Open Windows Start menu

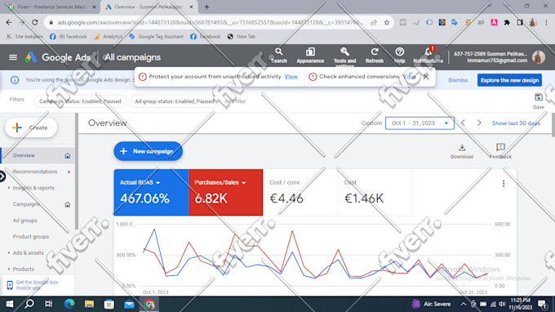[10, 304]
